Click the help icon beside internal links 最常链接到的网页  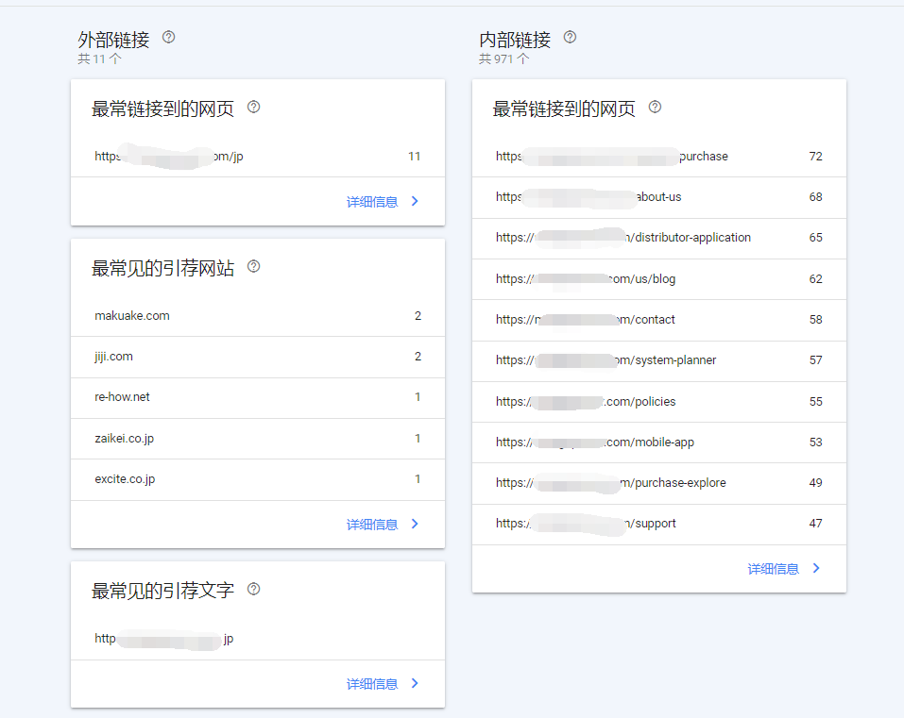(x=655, y=108)
